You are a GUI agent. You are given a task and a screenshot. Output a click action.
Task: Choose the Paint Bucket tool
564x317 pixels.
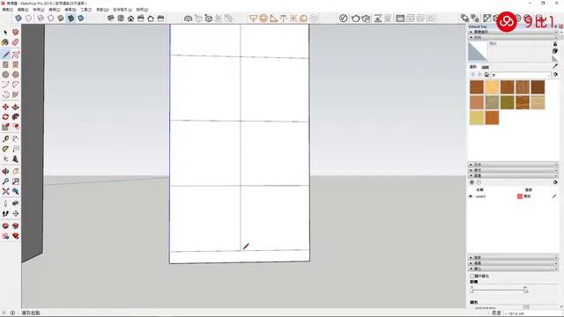pyautogui.click(x=5, y=43)
